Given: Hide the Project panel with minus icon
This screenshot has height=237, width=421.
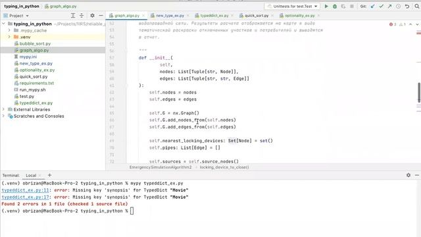Looking at the screenshot, I should click(x=101, y=16).
